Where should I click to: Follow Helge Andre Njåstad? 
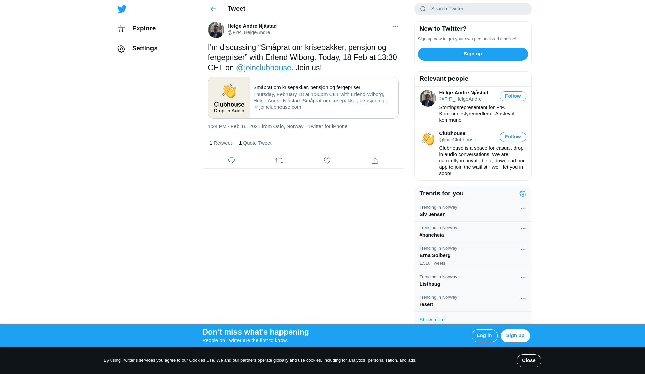[513, 96]
